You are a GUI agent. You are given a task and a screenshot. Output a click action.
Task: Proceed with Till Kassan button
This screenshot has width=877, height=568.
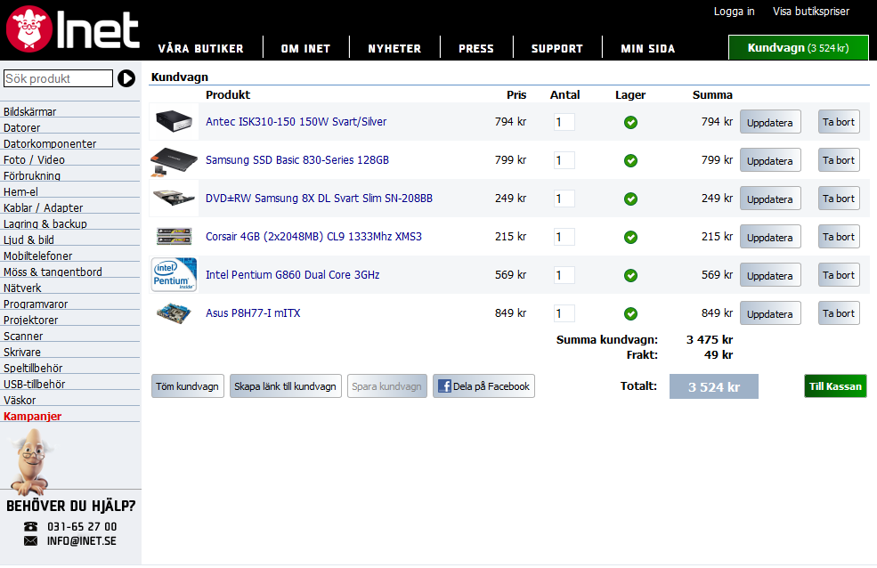tap(835, 385)
